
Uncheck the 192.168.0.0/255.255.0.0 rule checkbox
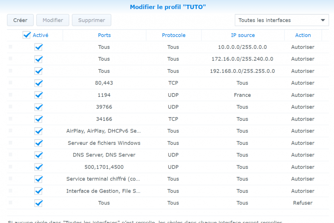click(x=38, y=71)
